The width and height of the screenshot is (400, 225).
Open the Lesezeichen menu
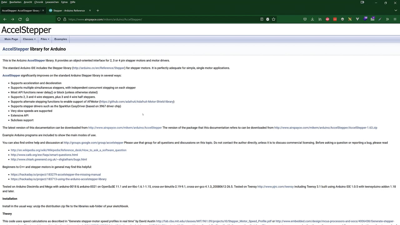(x=52, y=2)
